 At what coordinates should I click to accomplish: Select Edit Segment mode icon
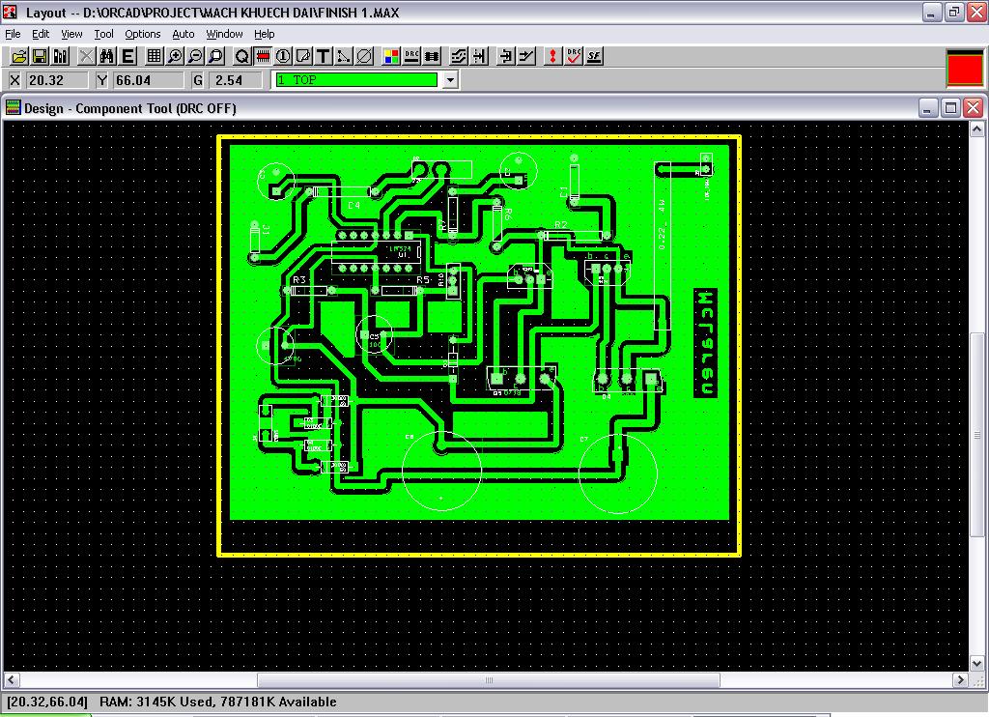click(x=506, y=57)
